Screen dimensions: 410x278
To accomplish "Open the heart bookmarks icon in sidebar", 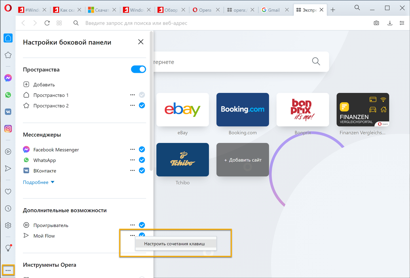I will pos(8,191).
